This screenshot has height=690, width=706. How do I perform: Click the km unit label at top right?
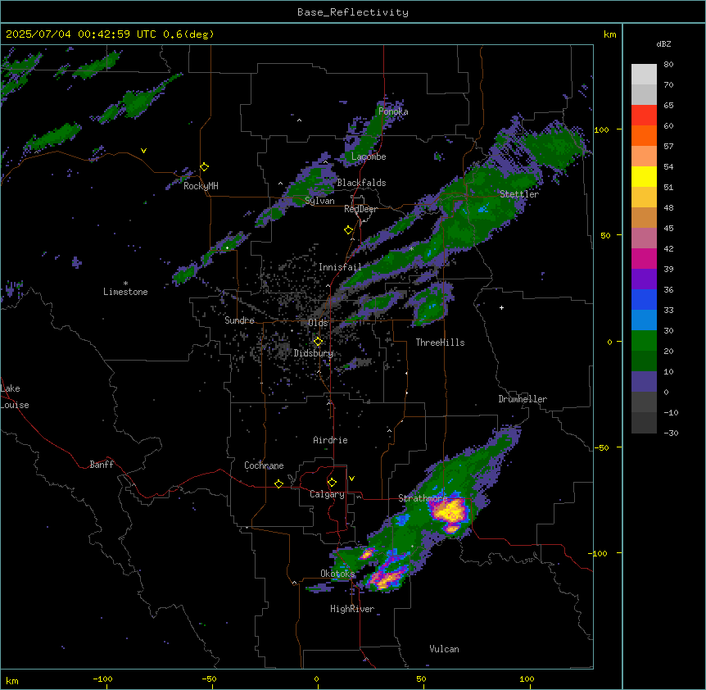[609, 34]
